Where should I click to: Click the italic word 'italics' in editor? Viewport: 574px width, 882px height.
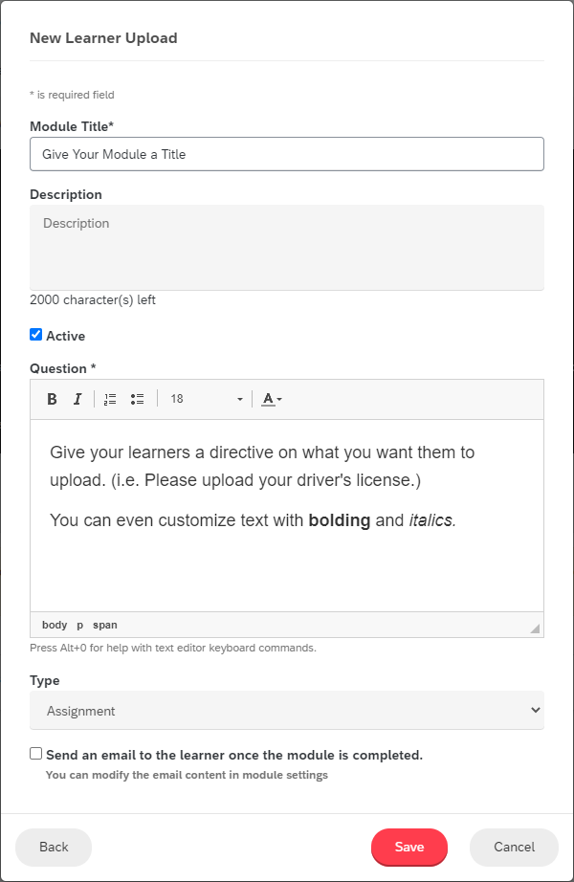(430, 520)
